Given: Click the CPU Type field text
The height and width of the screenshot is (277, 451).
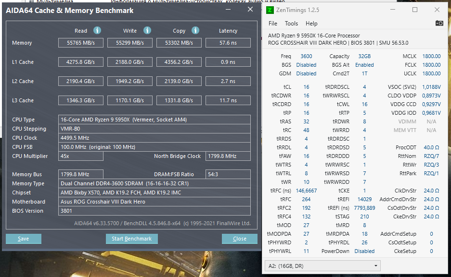Looking at the screenshot, I should pos(155,120).
